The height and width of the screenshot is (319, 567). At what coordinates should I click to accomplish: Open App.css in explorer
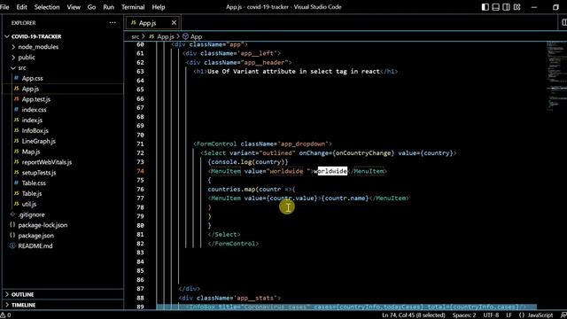[32, 78]
